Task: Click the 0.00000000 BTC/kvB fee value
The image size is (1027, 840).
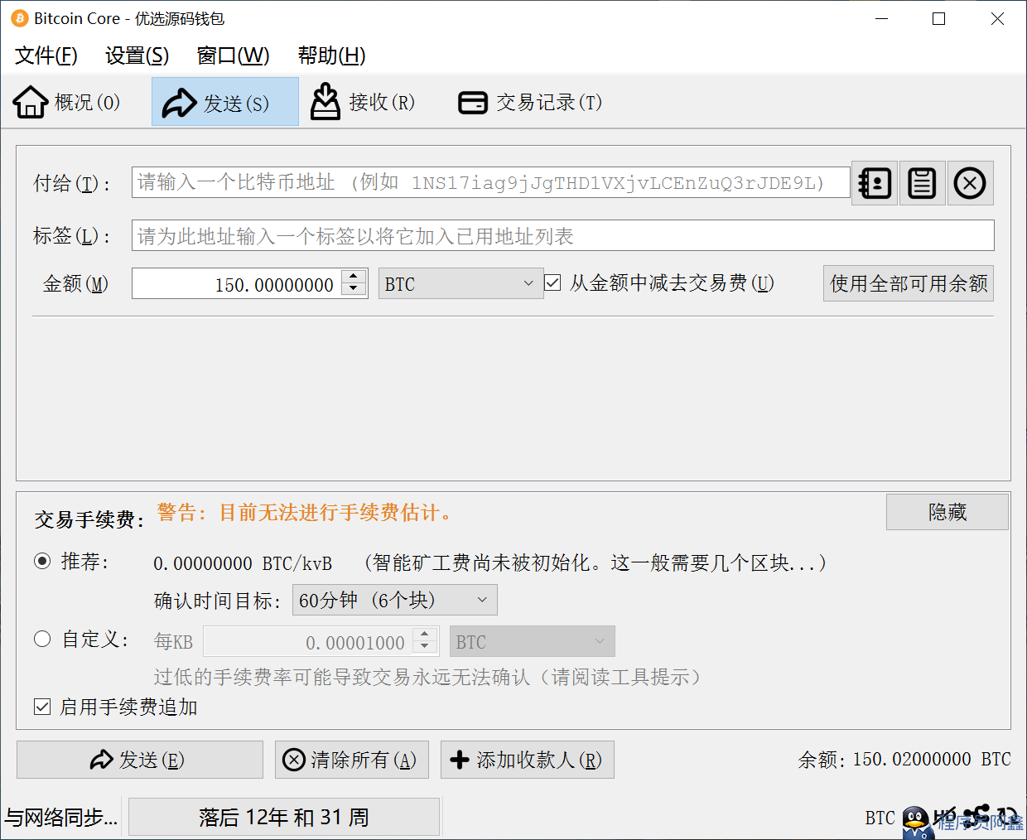Action: (x=243, y=563)
